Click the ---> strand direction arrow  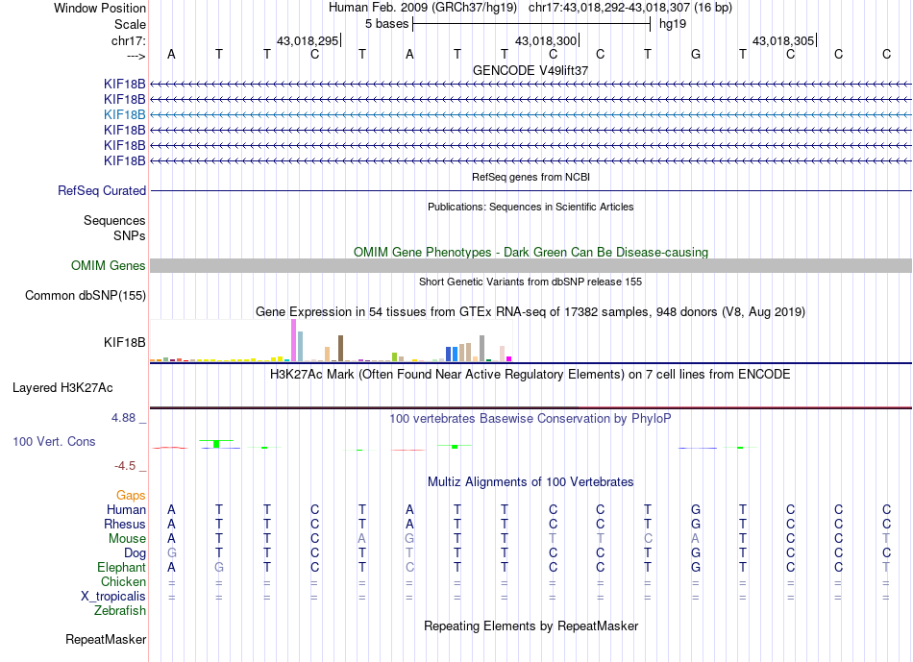point(136,56)
